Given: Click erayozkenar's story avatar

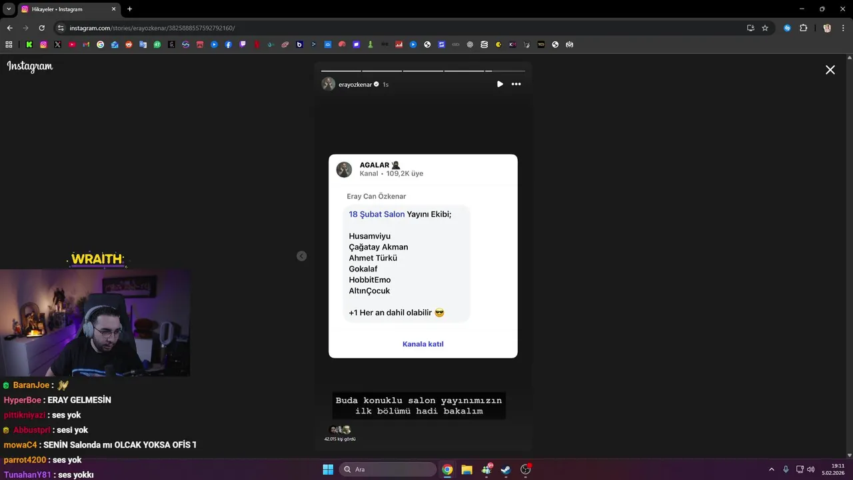Looking at the screenshot, I should pyautogui.click(x=329, y=84).
